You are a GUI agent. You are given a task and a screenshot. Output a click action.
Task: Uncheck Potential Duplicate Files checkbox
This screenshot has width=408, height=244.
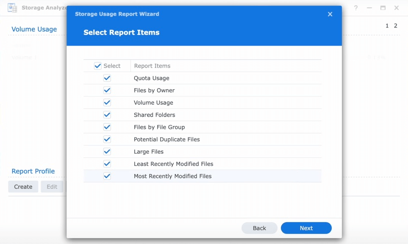(107, 140)
